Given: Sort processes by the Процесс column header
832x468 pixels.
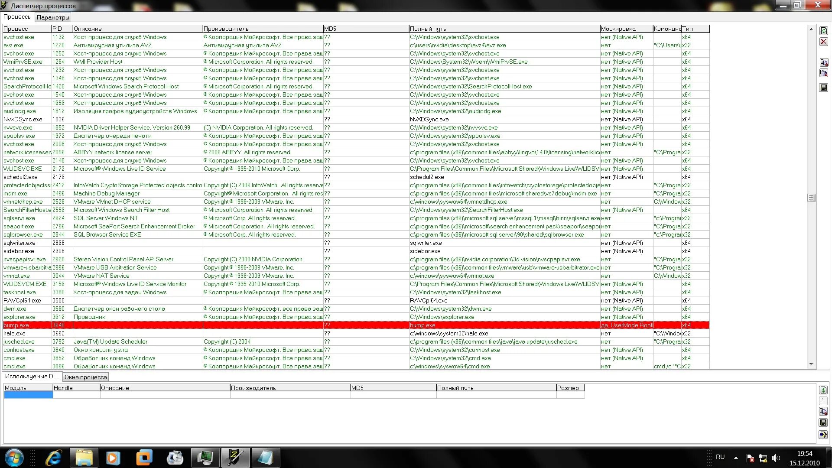Looking at the screenshot, I should pos(27,29).
